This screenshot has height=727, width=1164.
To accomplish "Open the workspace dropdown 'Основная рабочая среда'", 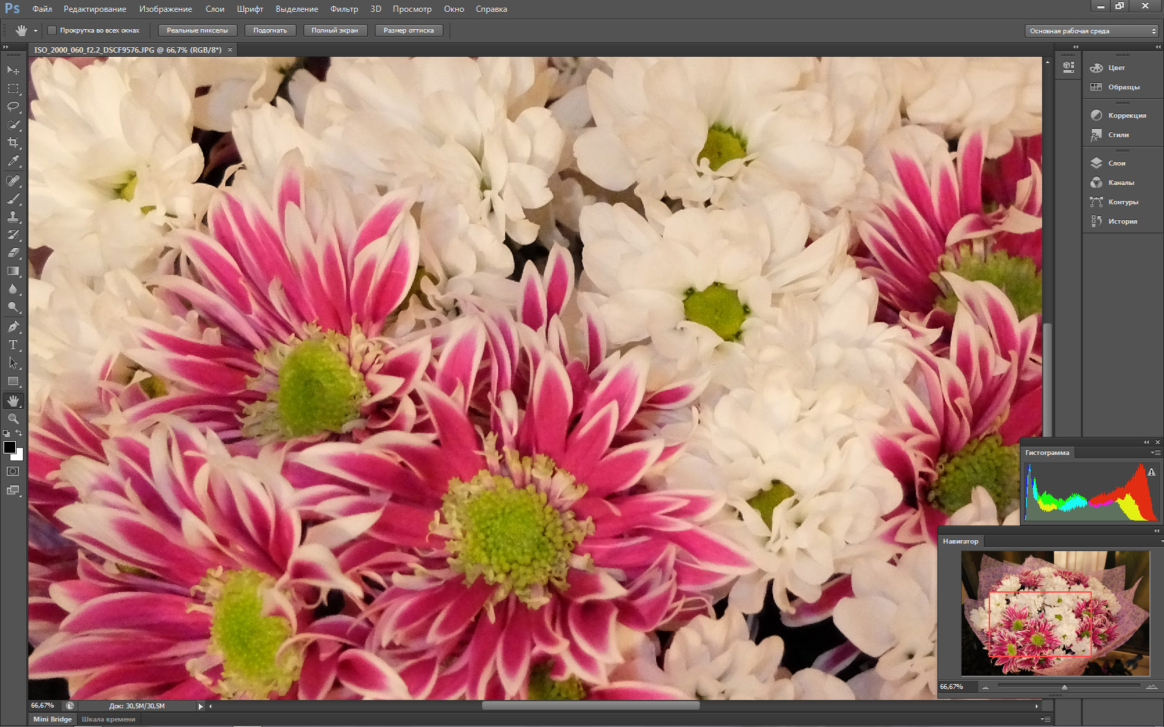I will 1091,31.
